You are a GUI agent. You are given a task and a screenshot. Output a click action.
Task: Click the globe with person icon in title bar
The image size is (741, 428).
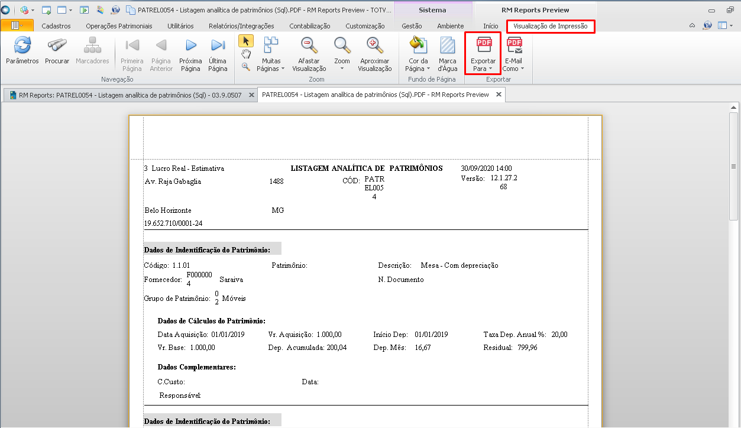115,10
